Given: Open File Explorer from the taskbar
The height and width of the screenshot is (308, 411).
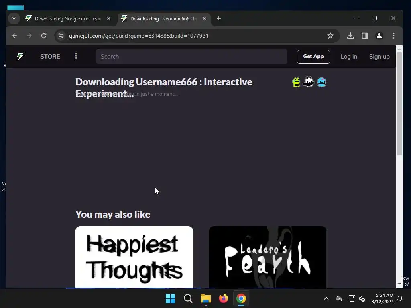Looking at the screenshot, I should coord(206,298).
